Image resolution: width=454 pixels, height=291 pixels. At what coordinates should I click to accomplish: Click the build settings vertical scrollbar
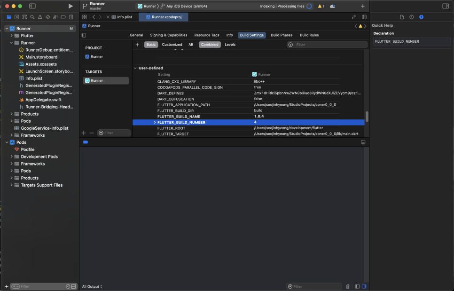tap(367, 117)
